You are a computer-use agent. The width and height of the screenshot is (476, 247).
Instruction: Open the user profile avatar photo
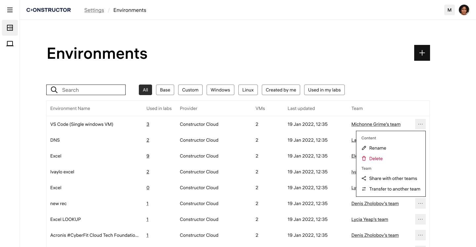coord(464,10)
